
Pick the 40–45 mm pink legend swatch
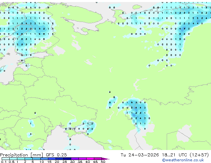(x=90, y=159)
